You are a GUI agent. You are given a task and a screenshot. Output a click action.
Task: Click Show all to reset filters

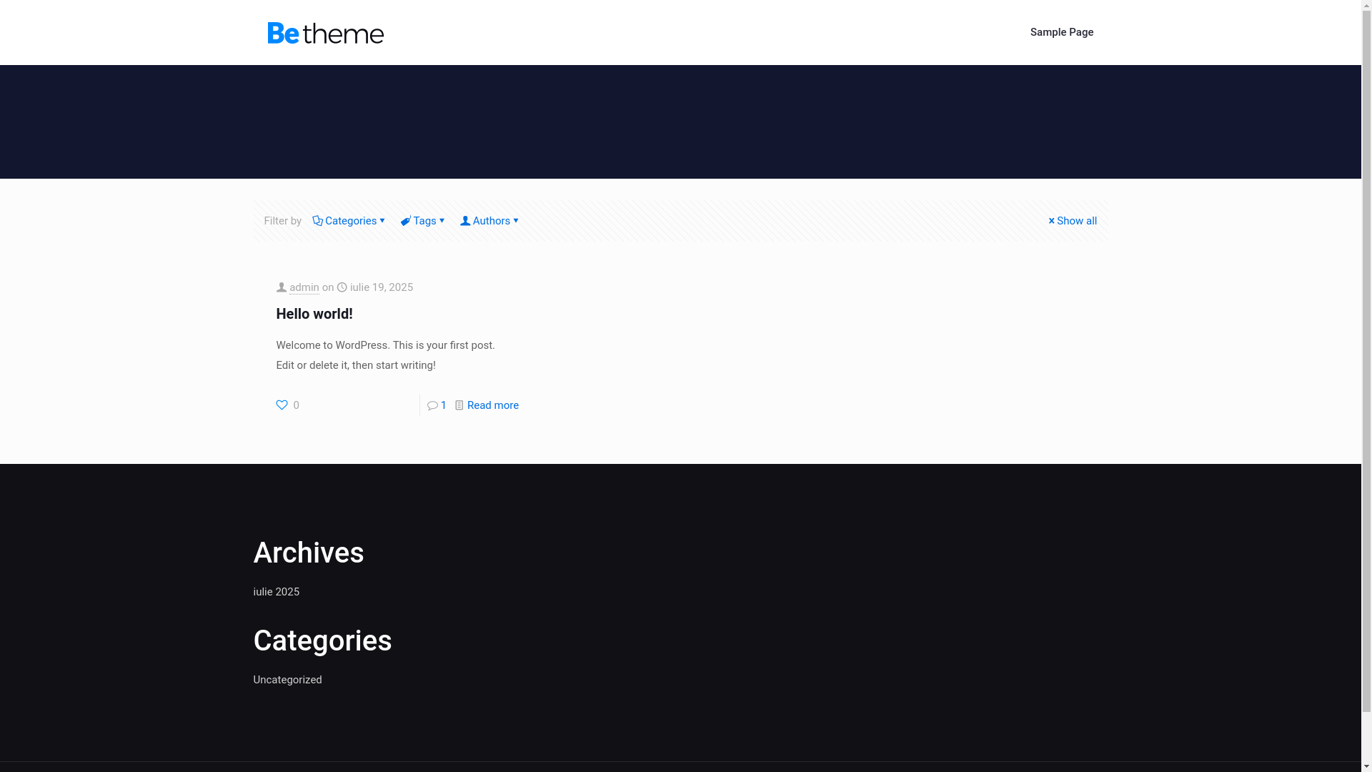click(1072, 221)
